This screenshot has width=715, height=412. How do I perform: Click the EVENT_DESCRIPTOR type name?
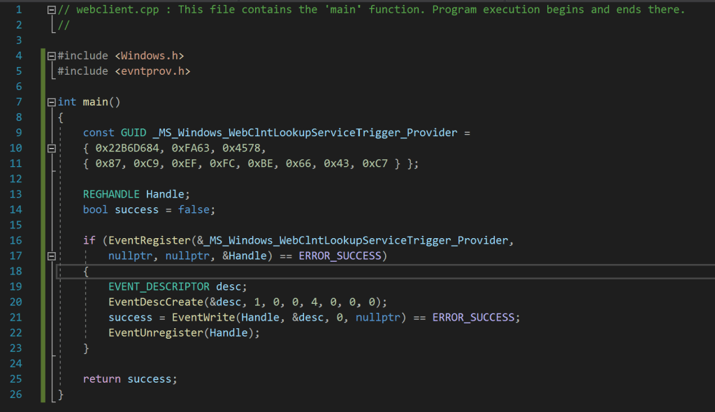pos(159,286)
